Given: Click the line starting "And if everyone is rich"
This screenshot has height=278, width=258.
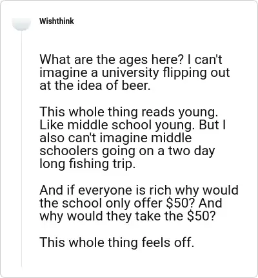Looking at the screenshot, I should pos(139,190).
